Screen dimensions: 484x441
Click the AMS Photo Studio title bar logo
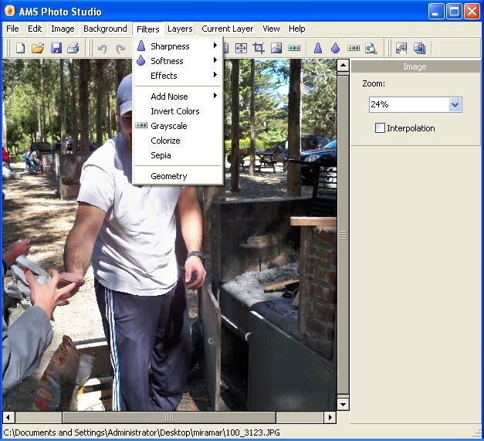10,11
